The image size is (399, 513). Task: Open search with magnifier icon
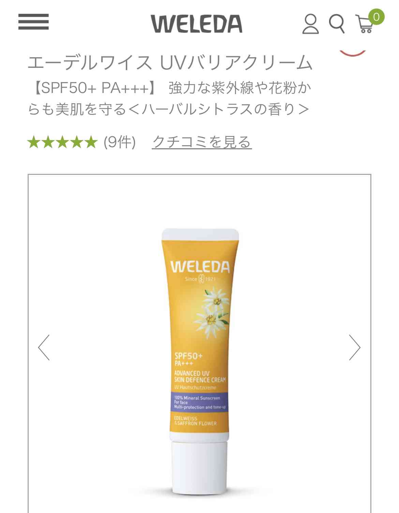337,24
